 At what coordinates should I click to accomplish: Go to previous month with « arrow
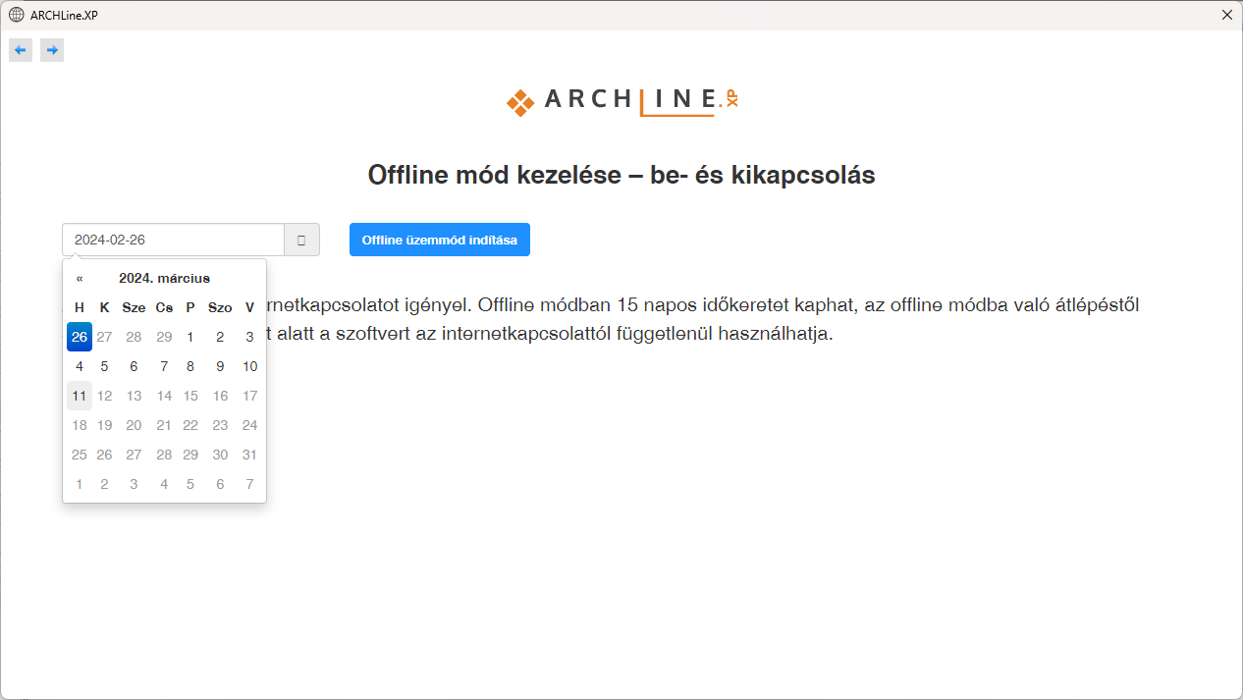click(80, 278)
